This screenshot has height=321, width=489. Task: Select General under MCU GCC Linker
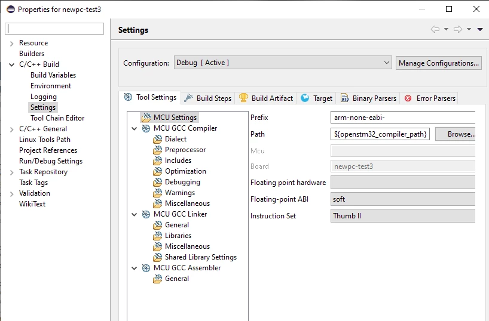[177, 225]
